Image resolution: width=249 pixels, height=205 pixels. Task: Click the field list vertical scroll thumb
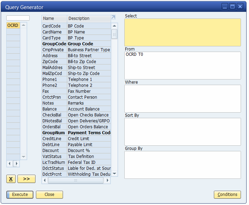coord(114,34)
